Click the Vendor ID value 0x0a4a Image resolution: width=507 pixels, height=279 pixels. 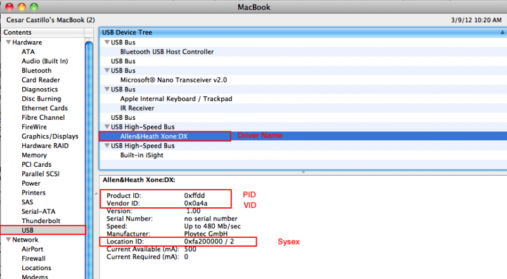coord(196,204)
